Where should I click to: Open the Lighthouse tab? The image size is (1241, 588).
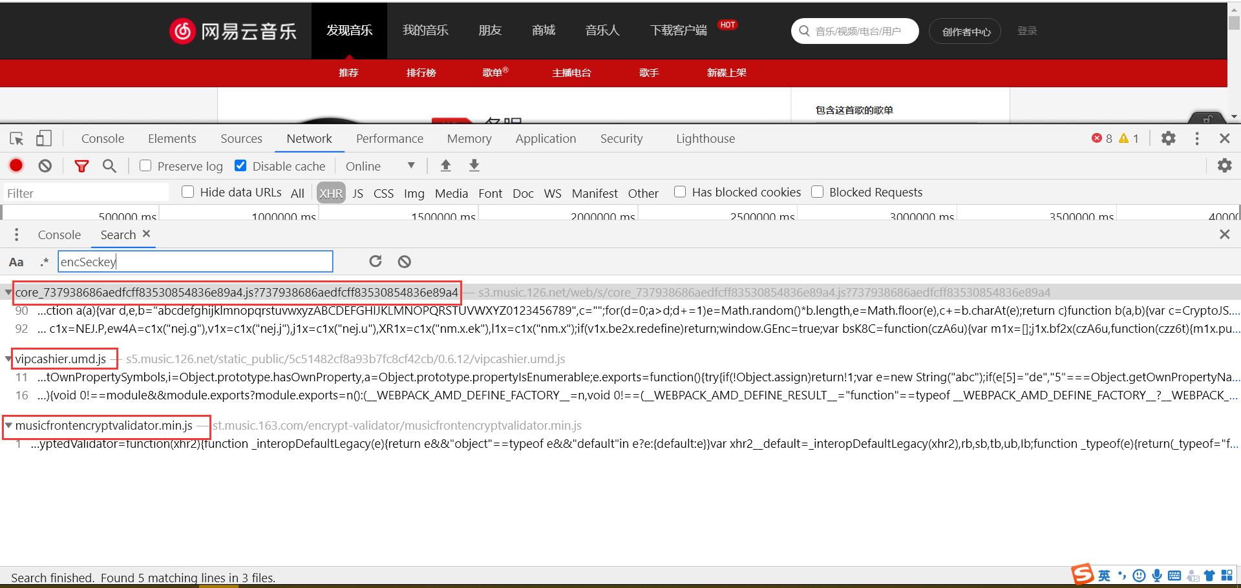coord(705,138)
